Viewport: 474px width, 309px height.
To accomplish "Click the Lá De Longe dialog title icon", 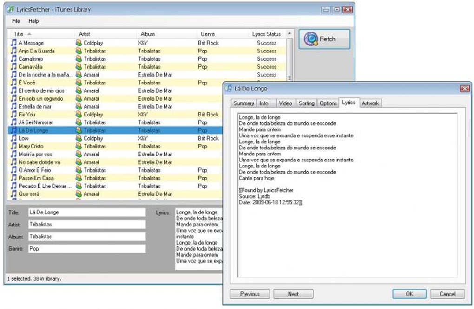I will click(x=229, y=88).
